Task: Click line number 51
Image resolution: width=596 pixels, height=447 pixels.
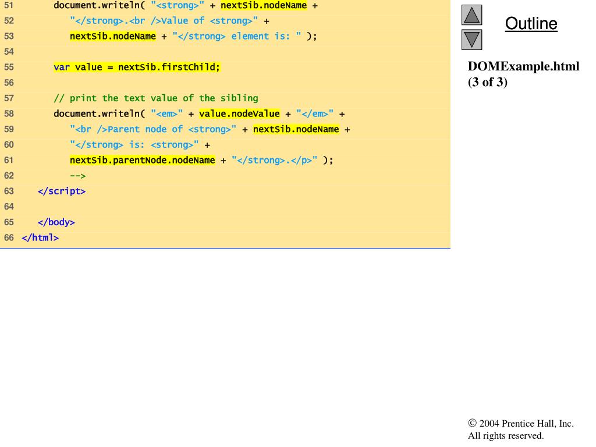Action: click(9, 5)
